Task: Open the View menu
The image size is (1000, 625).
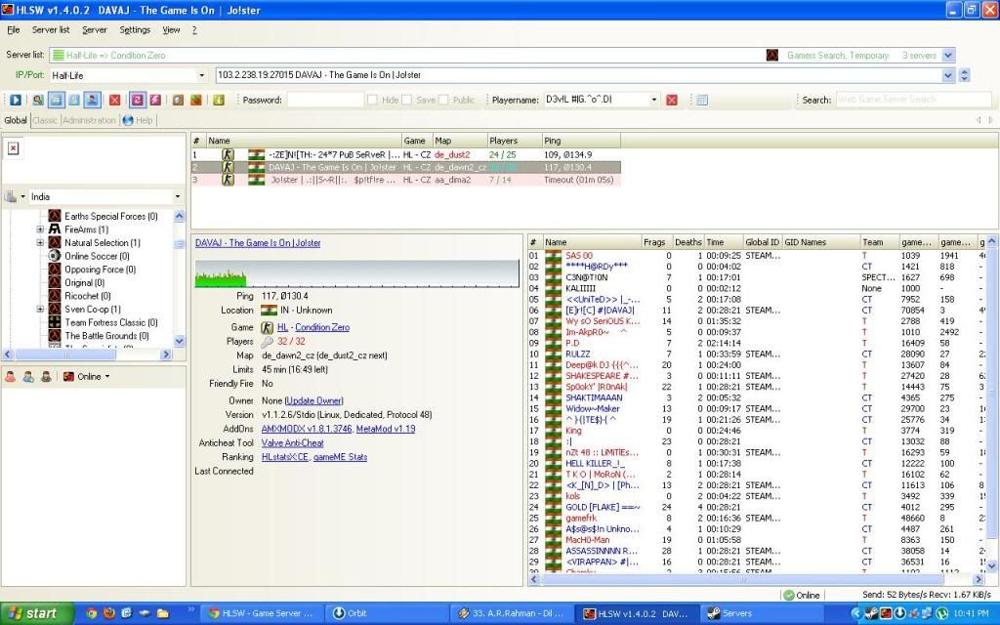Action: 171,30
